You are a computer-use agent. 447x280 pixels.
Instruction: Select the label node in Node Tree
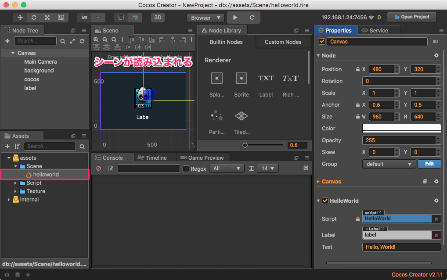(x=30, y=88)
